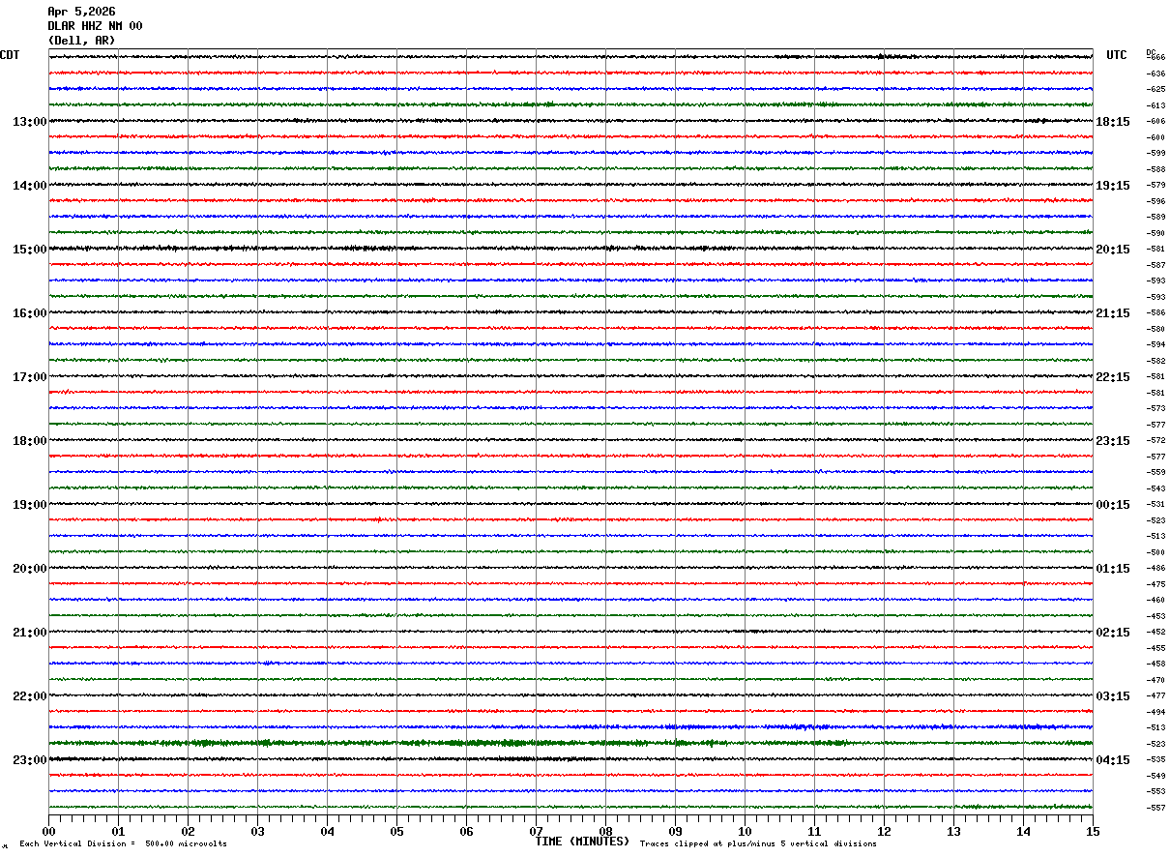The width and height of the screenshot is (1170, 857).
Task: Click the minute 08 axis tick label
Action: click(605, 831)
